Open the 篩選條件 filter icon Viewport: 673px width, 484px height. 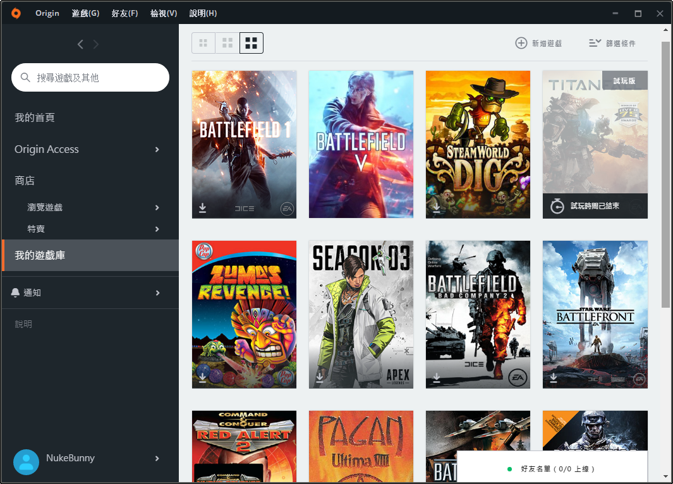coord(595,43)
